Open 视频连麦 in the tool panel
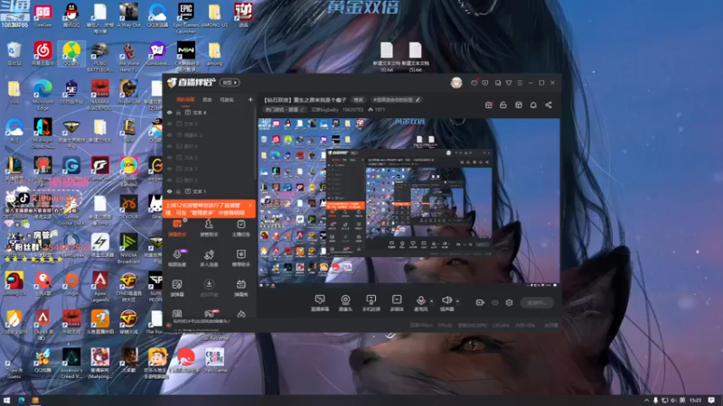 coord(177,258)
